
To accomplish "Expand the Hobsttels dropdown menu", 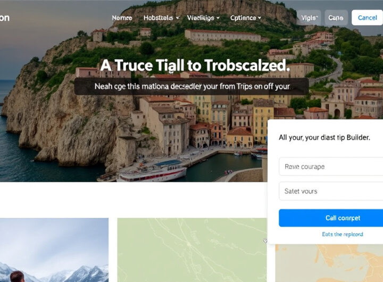I will click(x=161, y=18).
